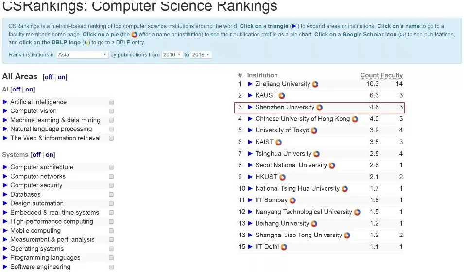Open Zhejiang University pie chart icon
Image resolution: width=464 pixels, height=272 pixels.
click(315, 84)
